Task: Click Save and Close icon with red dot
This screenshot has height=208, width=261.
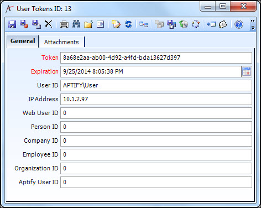Action: (24, 24)
